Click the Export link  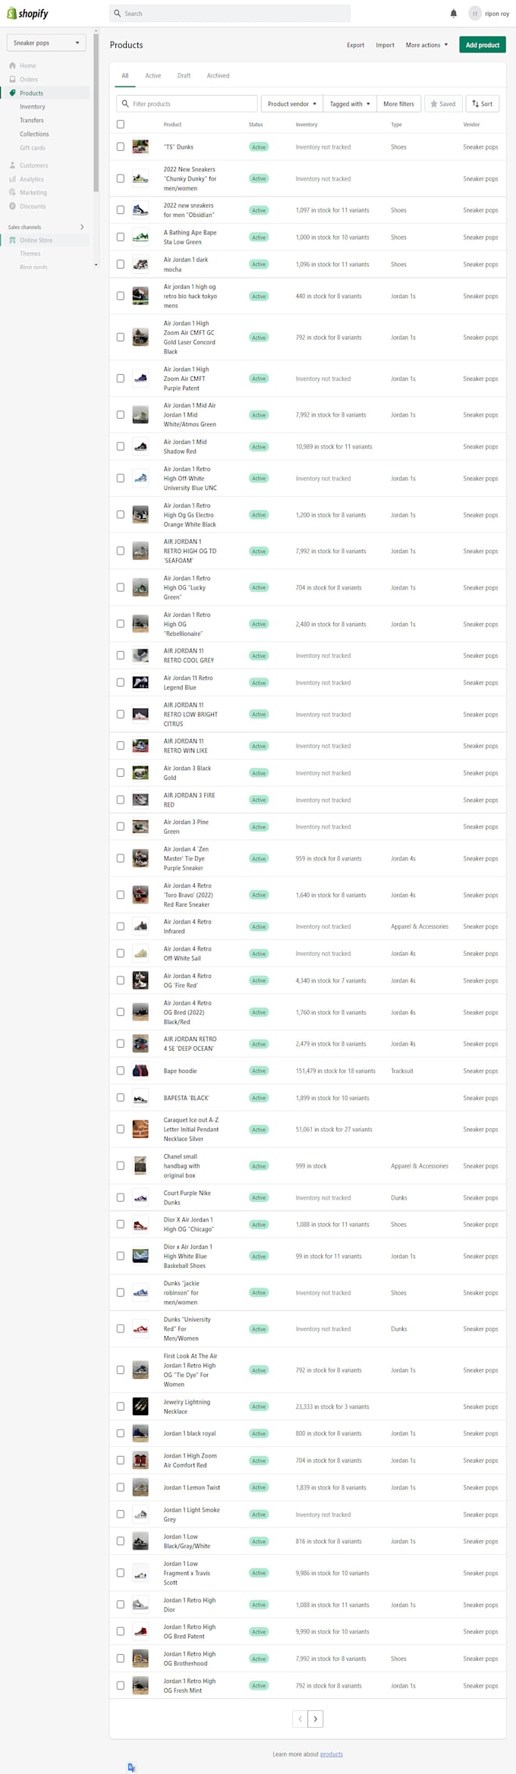click(x=355, y=45)
